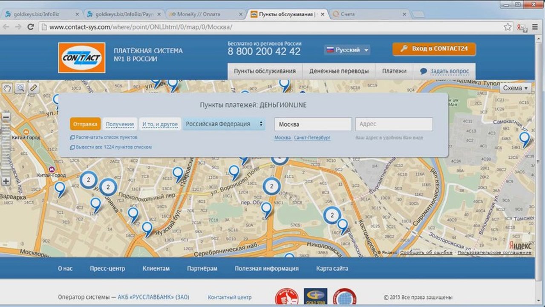Open the Yandex mail extension icon
Screen dimensions: 545x307
point(521,27)
